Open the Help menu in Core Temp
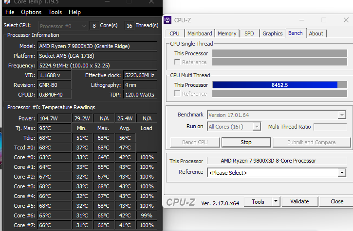 (x=74, y=12)
